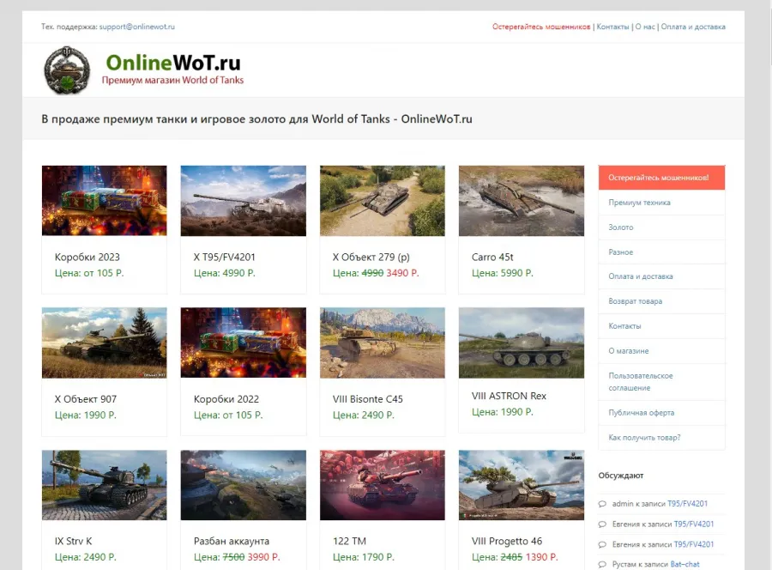Click the X Объект 279 (р) title

coord(371,258)
